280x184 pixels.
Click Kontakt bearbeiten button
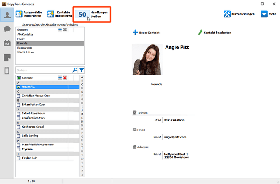(215, 33)
